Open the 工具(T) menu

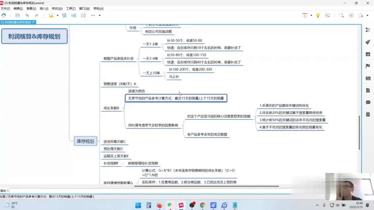click(71, 8)
